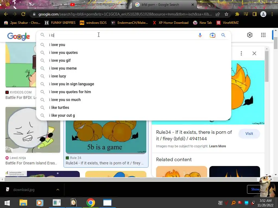Open File Explorer from the taskbar

[x=23, y=203]
